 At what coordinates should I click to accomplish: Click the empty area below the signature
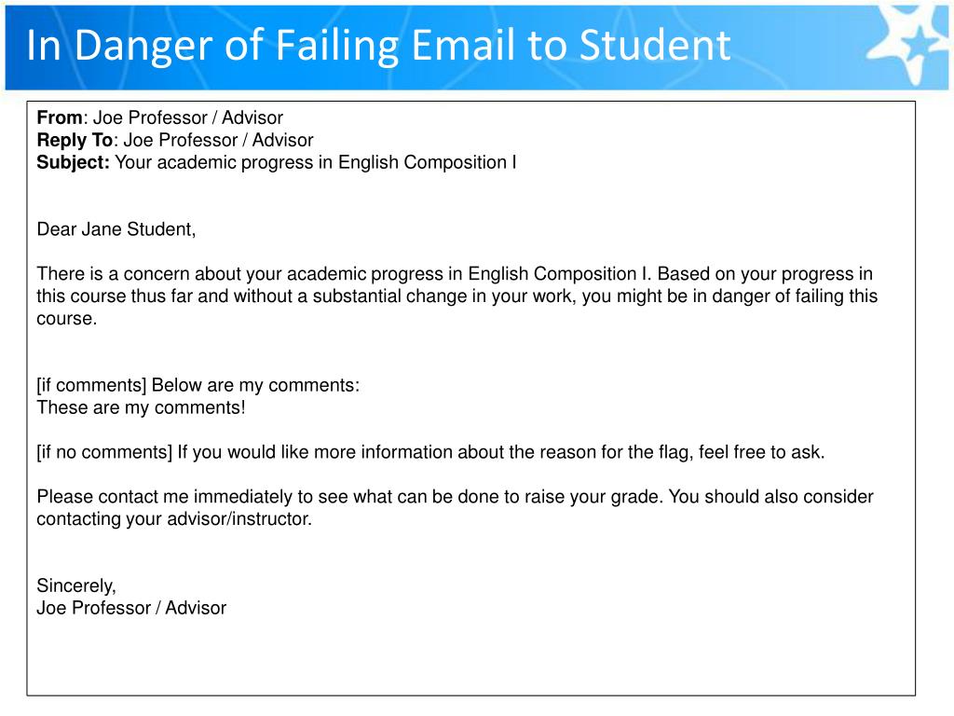click(470, 657)
